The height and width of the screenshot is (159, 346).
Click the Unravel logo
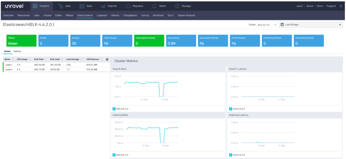point(14,6)
